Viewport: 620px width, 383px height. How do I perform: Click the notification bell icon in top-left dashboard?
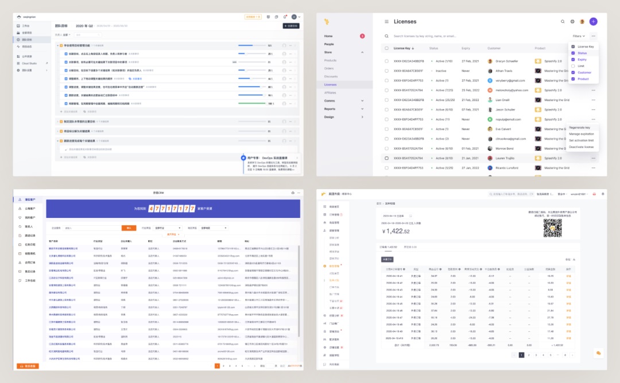pos(285,17)
